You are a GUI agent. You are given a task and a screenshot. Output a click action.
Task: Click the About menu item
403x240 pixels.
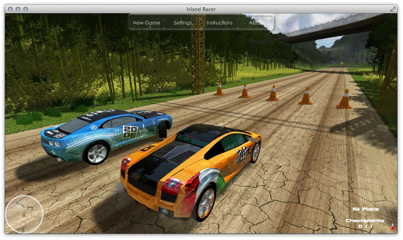click(x=256, y=23)
